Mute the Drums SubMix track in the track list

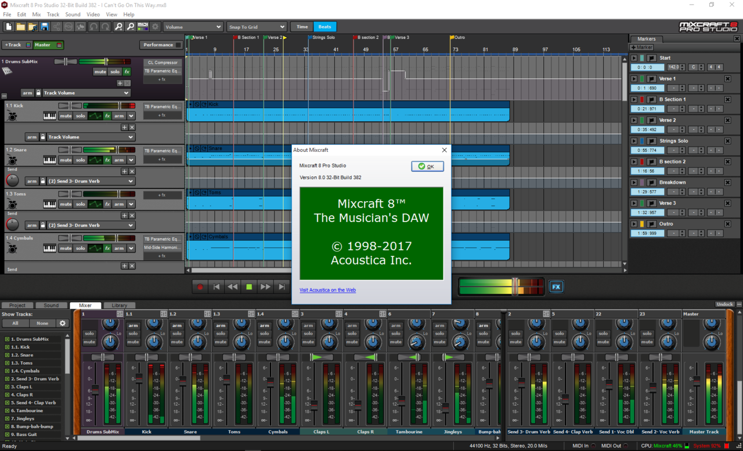pyautogui.click(x=100, y=72)
